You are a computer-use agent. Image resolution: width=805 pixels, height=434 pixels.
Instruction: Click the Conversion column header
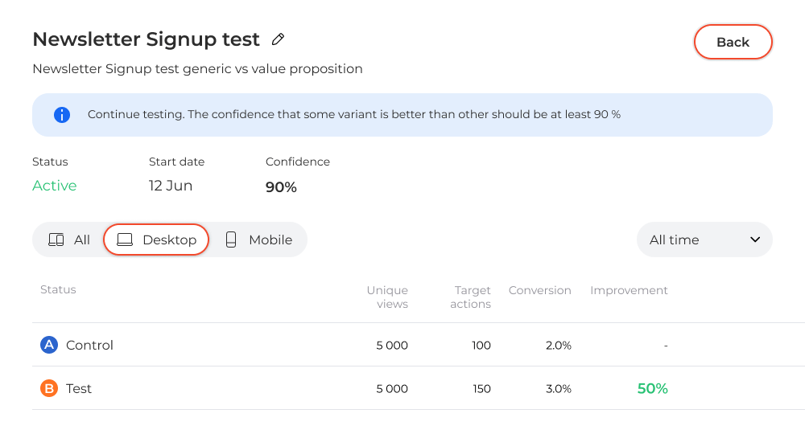(539, 290)
